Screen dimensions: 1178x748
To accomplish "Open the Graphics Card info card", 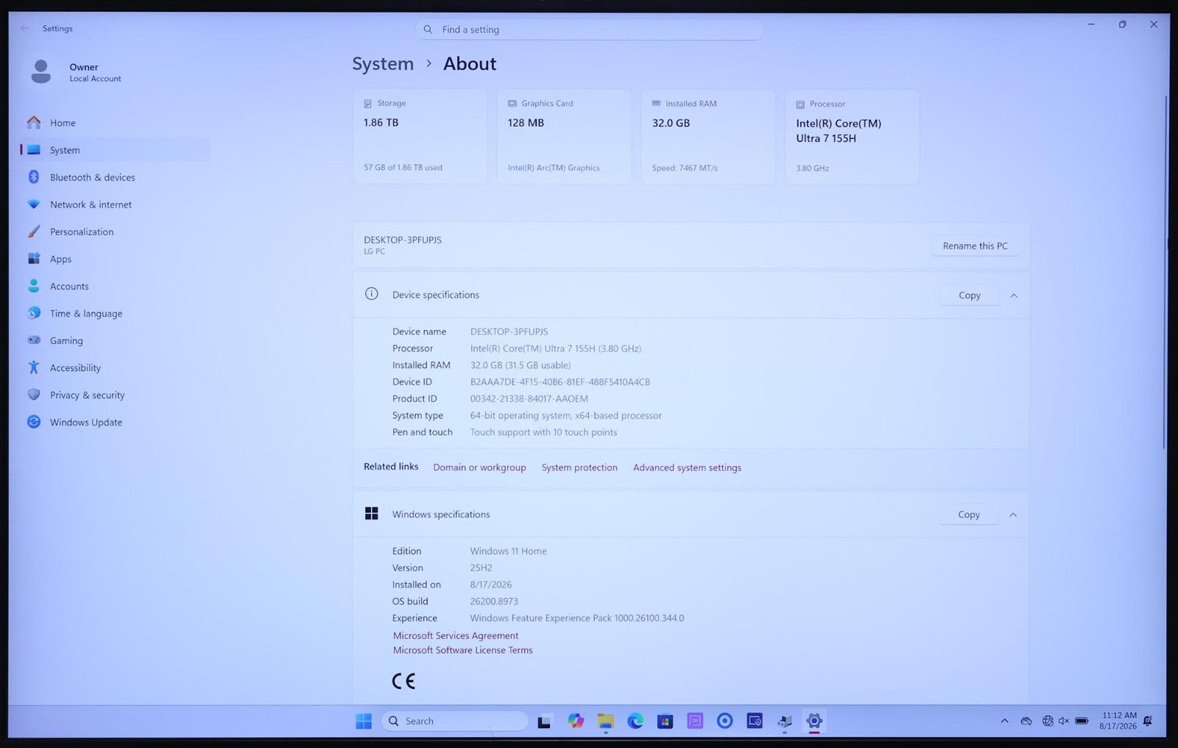I will pos(564,136).
